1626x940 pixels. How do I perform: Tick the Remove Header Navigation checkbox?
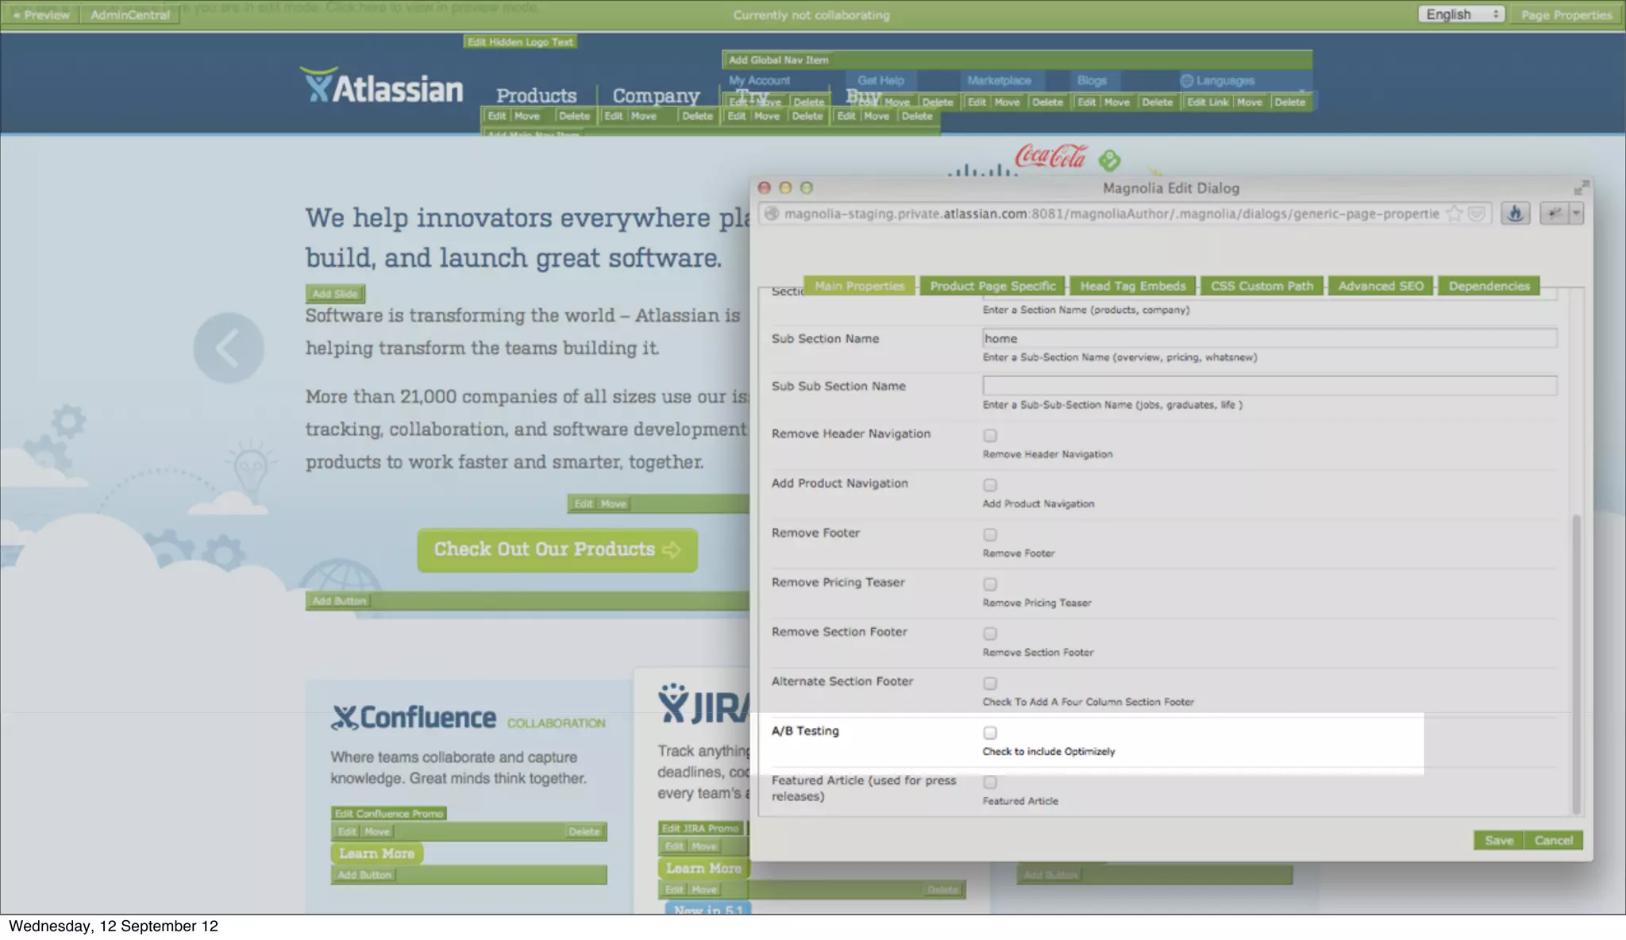[990, 436]
